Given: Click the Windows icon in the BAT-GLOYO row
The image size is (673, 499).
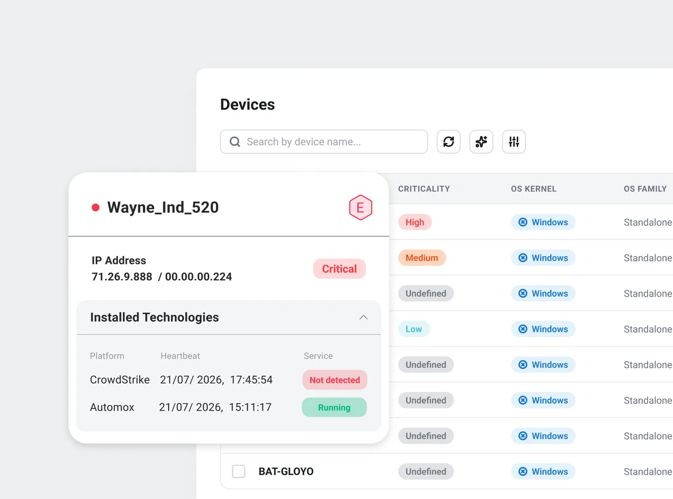Looking at the screenshot, I should pyautogui.click(x=523, y=472).
